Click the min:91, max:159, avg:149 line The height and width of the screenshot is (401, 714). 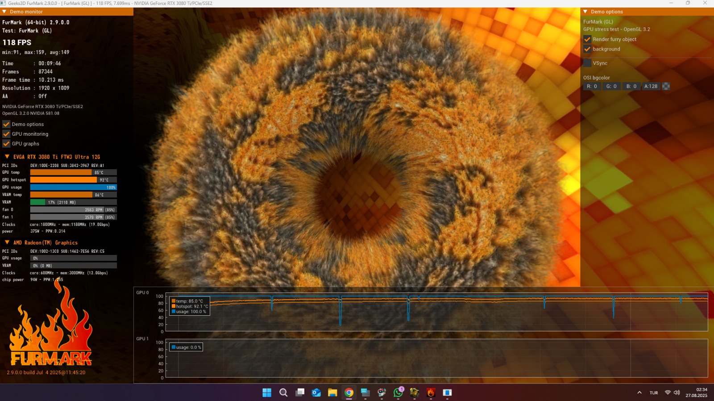point(36,52)
